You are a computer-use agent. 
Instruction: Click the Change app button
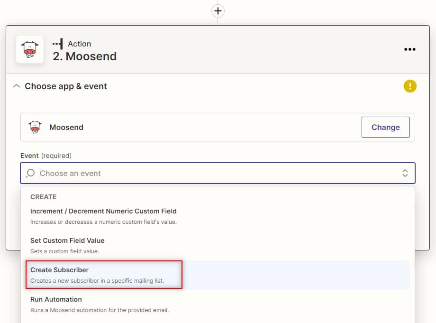click(385, 127)
